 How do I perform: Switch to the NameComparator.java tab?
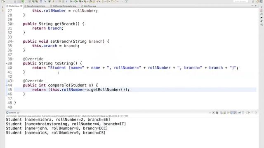(36, 6)
